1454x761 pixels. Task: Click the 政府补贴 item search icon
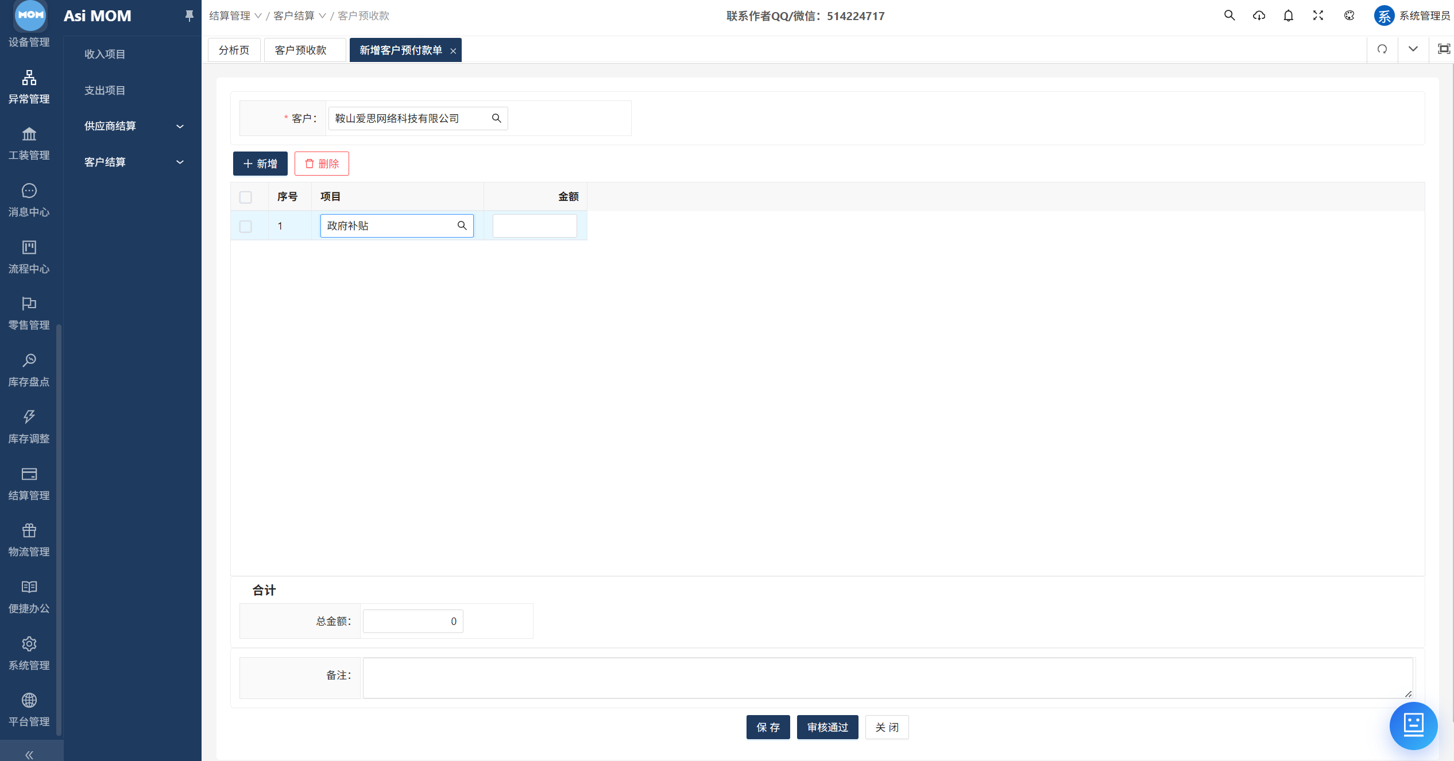[x=462, y=226]
